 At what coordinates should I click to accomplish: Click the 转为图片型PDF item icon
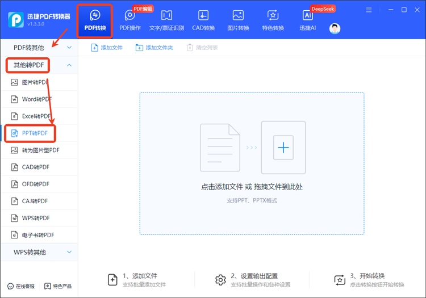[x=14, y=150]
